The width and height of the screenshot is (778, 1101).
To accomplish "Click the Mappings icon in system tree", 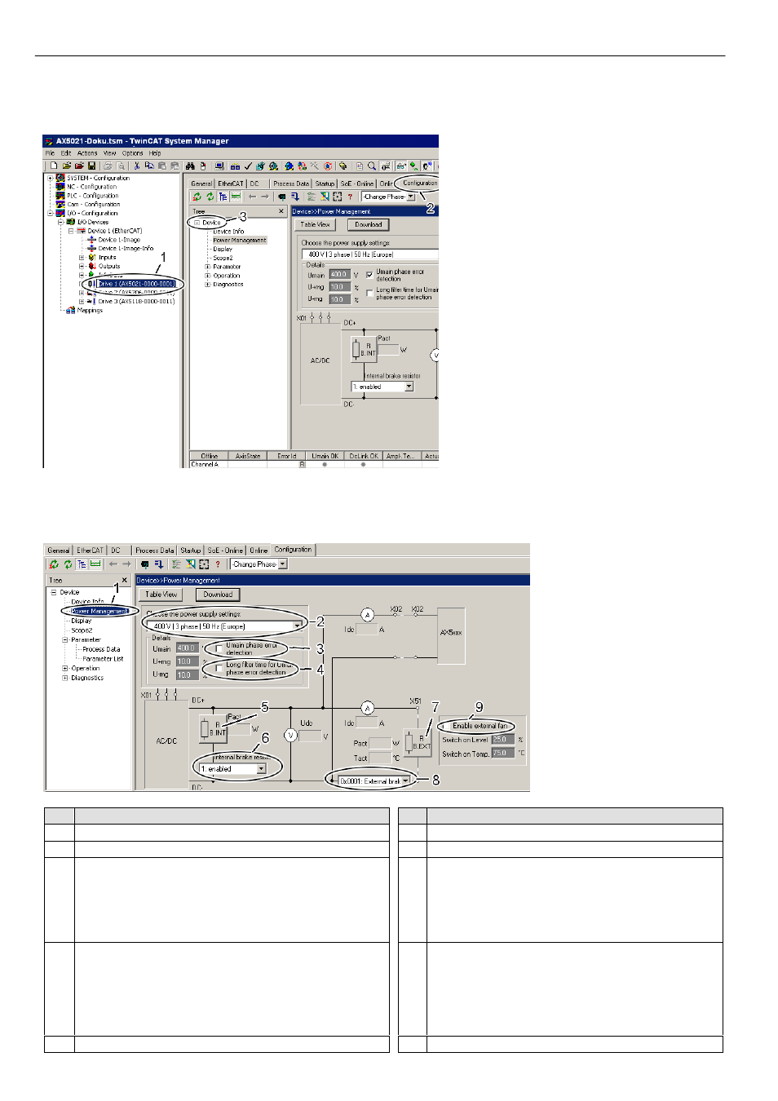I will tap(71, 310).
